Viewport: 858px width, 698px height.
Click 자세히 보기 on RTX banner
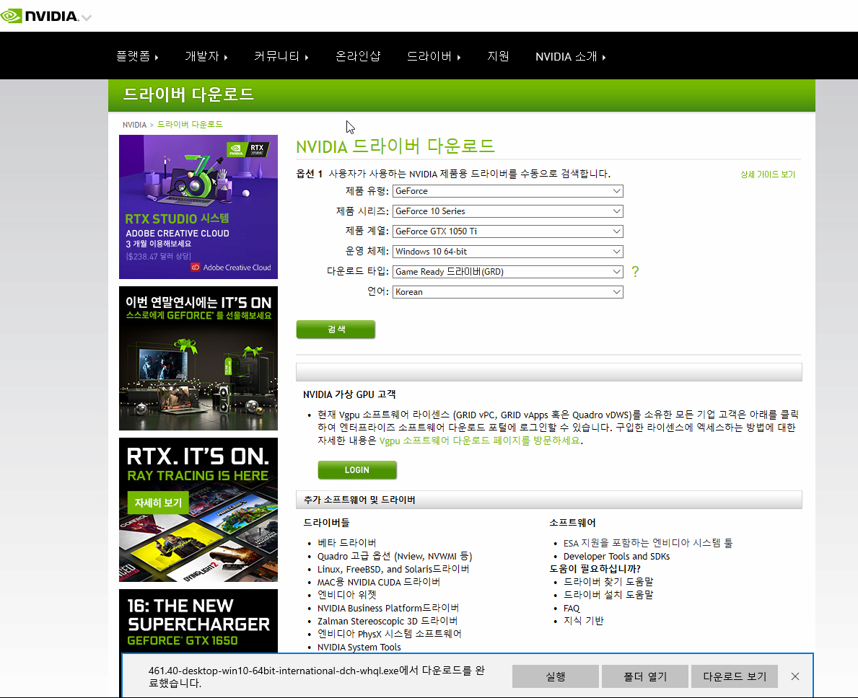[158, 503]
